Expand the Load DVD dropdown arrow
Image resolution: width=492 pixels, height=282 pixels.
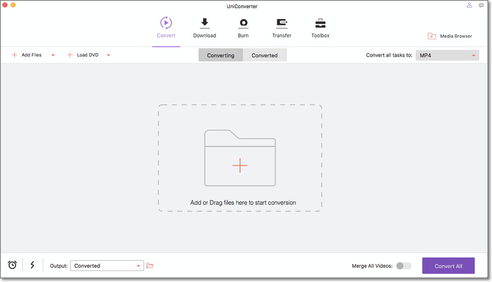pos(108,55)
